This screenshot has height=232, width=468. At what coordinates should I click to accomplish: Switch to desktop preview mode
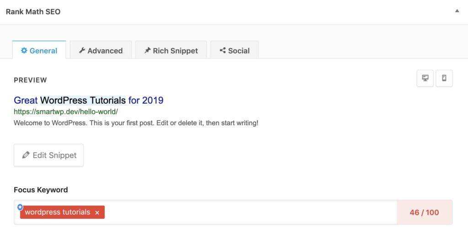[x=425, y=78]
